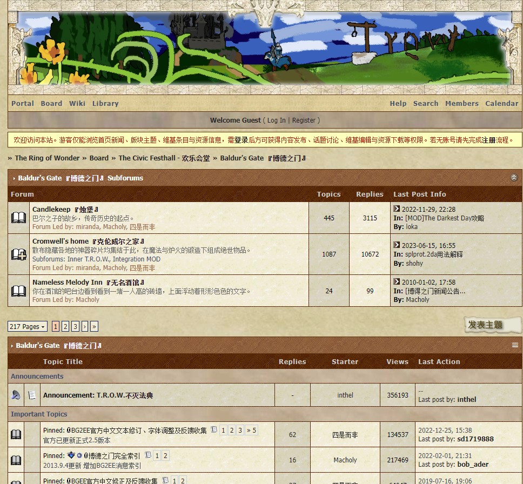Go to page 2 of topic list
This screenshot has height=484, width=523.
click(x=65, y=327)
